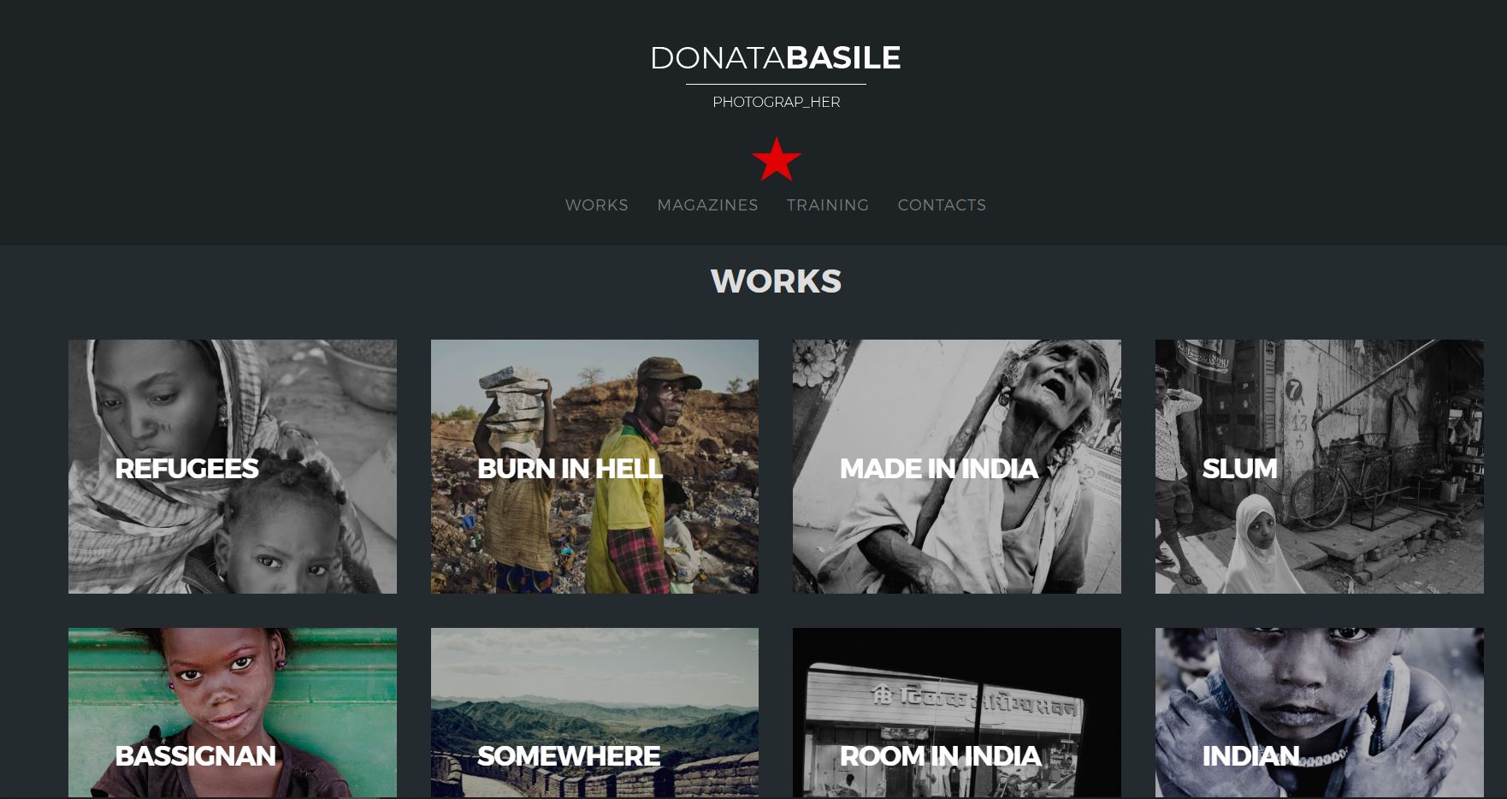Click the Burn in Hell title

(570, 469)
